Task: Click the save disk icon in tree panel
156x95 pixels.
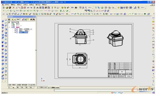Action: click(x=9, y=19)
